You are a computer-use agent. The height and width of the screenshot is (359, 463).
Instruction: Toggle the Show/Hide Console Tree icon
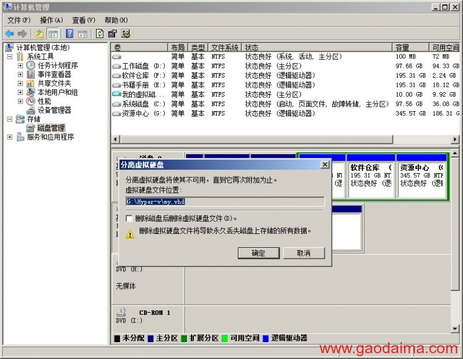click(x=53, y=34)
